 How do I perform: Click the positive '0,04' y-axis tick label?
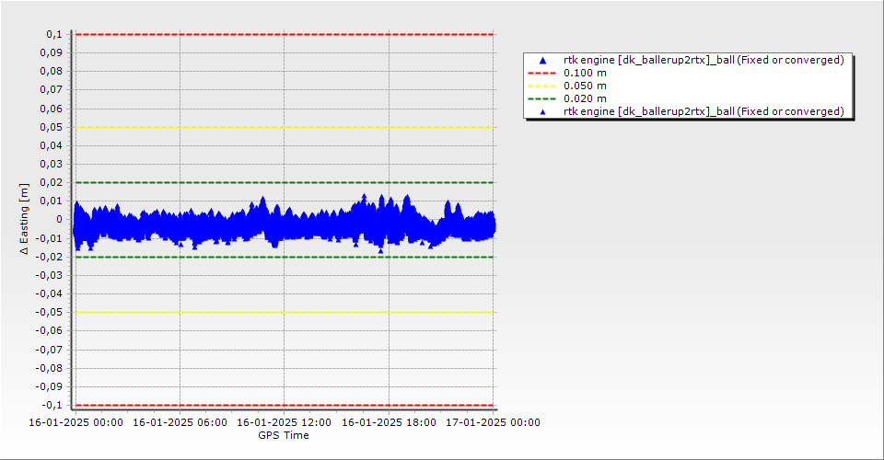click(52, 146)
